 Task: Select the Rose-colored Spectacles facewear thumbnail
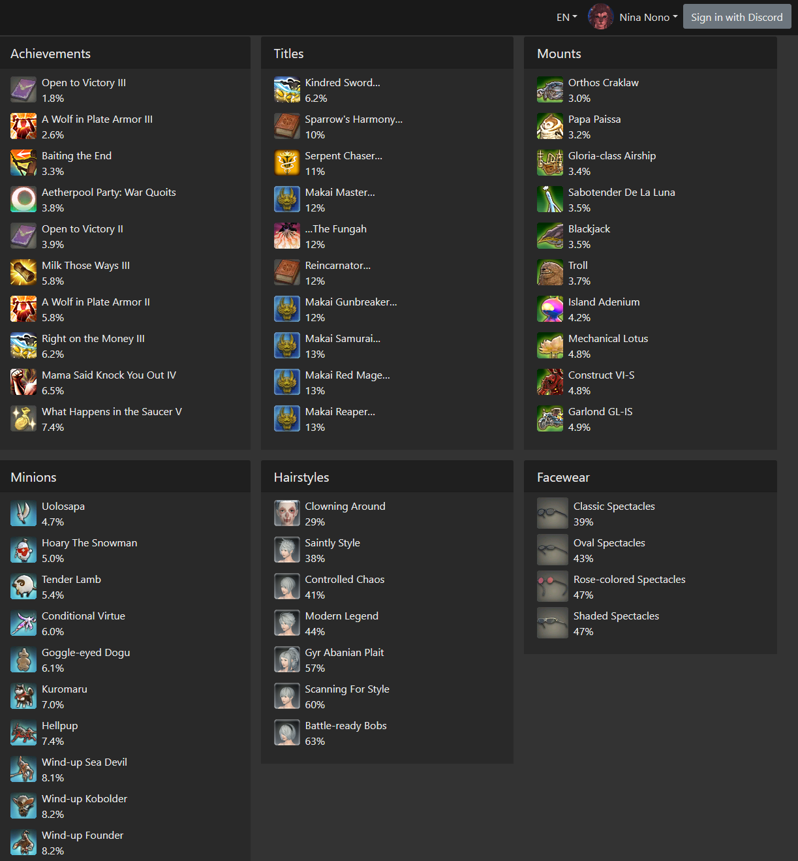coord(553,587)
